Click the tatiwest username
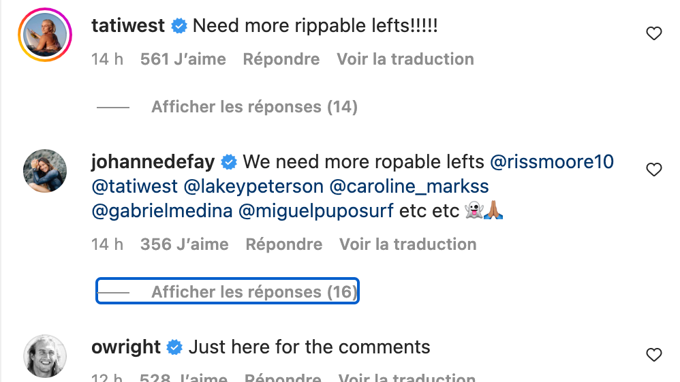The width and height of the screenshot is (680, 382). (x=128, y=26)
